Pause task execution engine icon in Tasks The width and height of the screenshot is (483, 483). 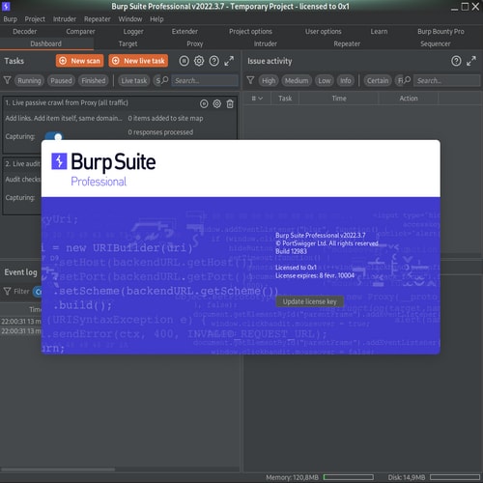[184, 61]
